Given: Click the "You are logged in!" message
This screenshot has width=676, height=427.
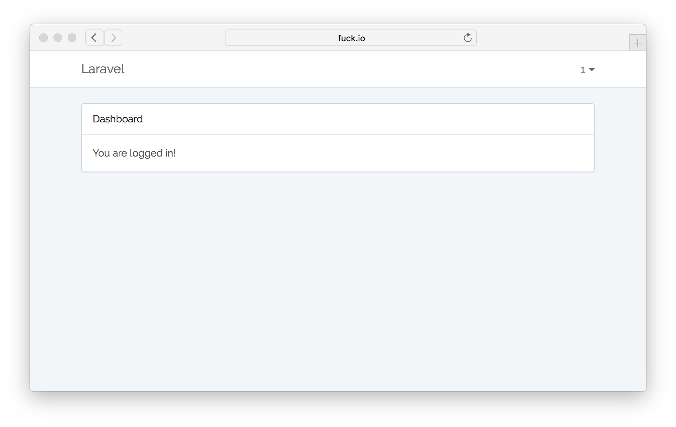Looking at the screenshot, I should (x=134, y=153).
